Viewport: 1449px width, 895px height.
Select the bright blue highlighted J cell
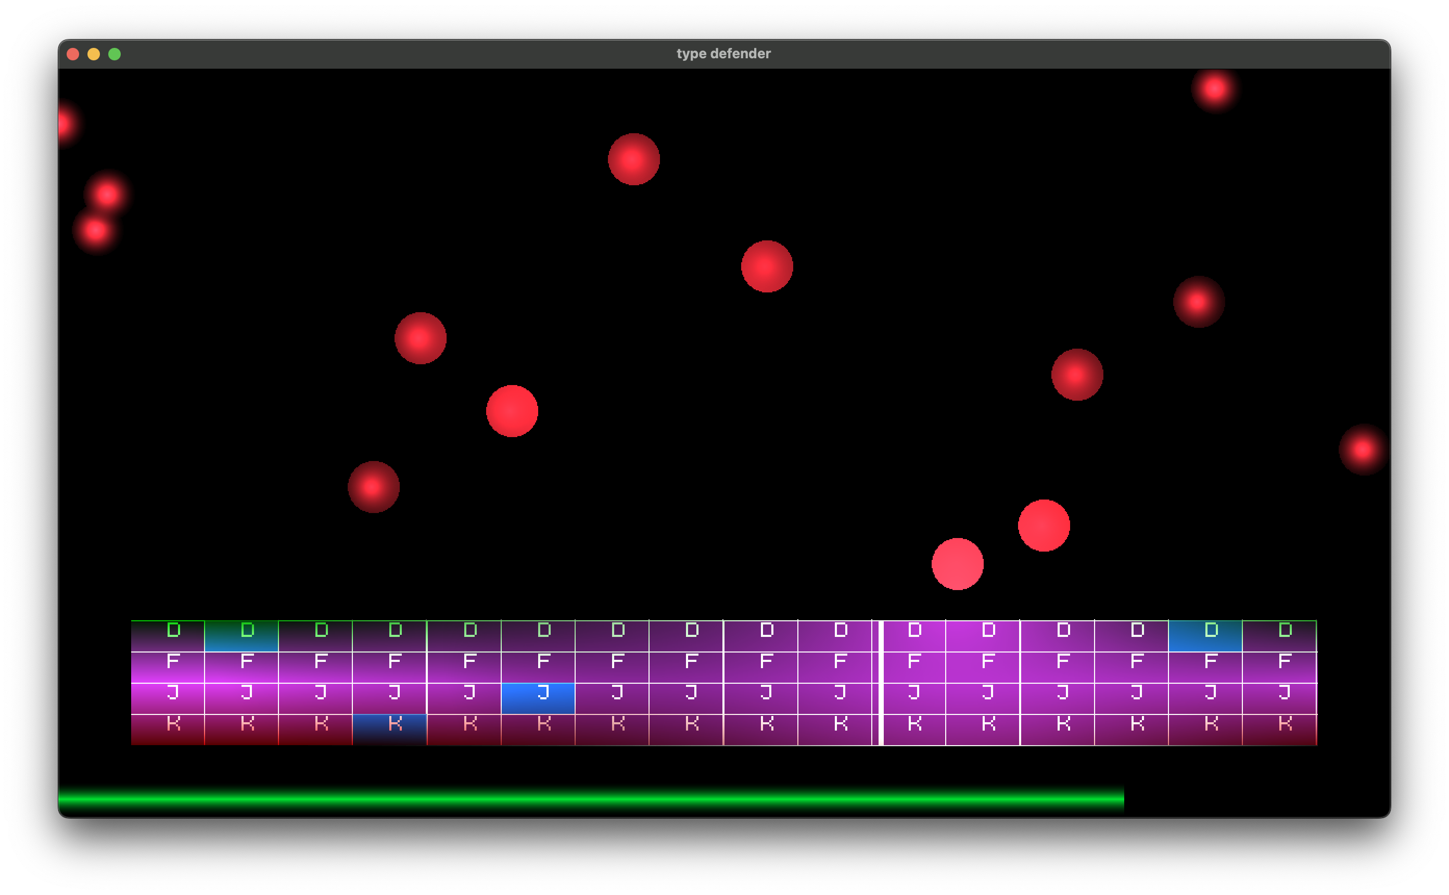point(538,698)
